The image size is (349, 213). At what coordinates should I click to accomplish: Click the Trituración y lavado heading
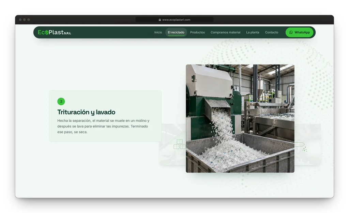[x=86, y=112]
